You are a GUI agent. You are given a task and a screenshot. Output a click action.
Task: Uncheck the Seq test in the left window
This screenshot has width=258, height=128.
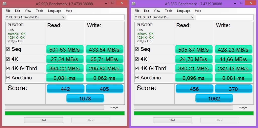[8, 49]
